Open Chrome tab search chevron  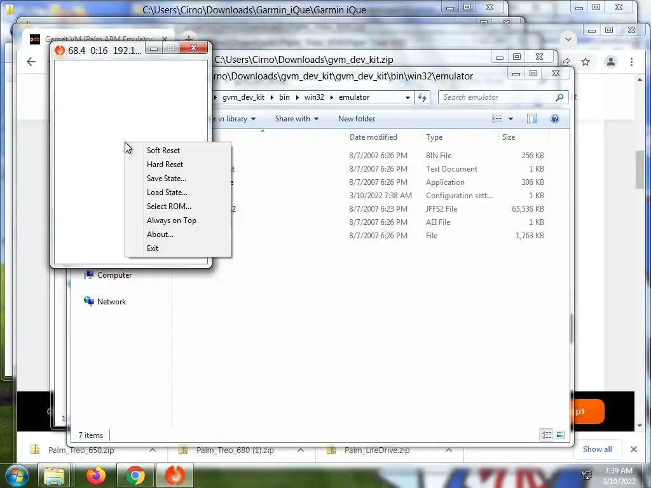(x=568, y=39)
